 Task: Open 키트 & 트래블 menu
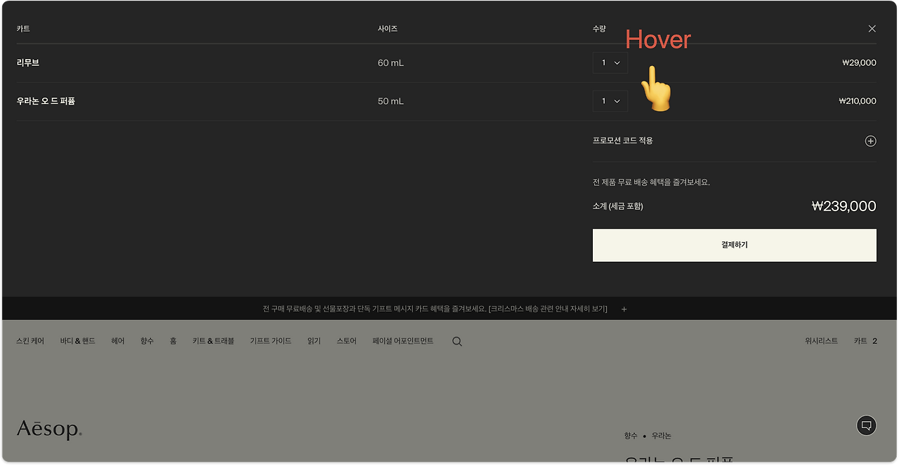click(213, 341)
